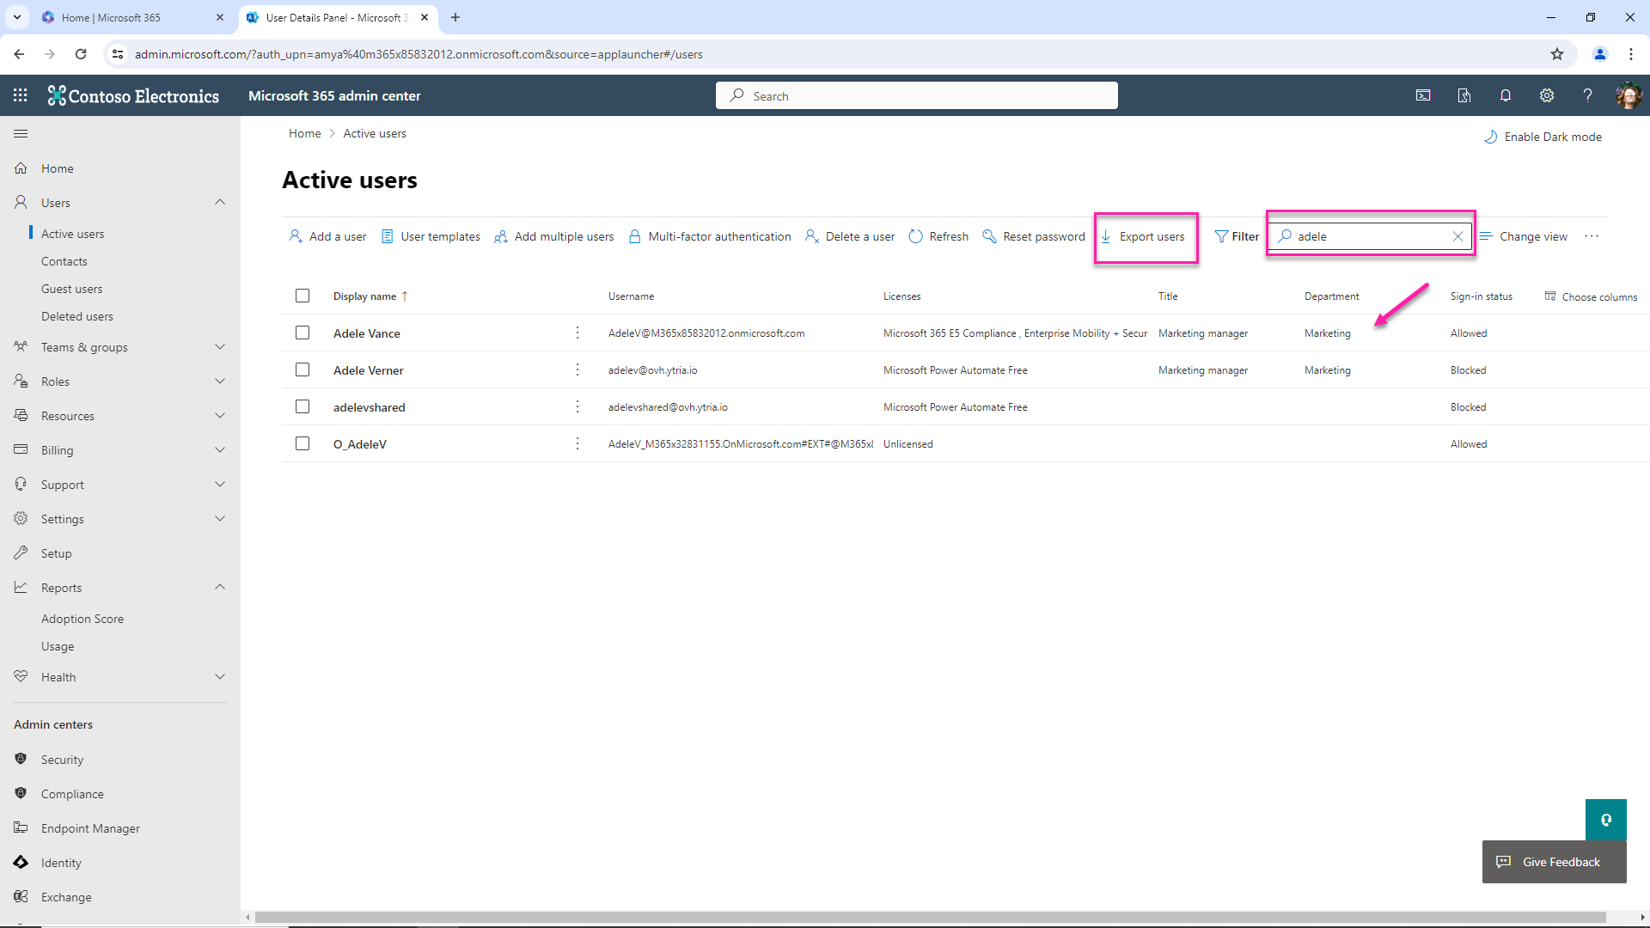Open the help question mark icon
The image size is (1650, 928).
pyautogui.click(x=1588, y=95)
